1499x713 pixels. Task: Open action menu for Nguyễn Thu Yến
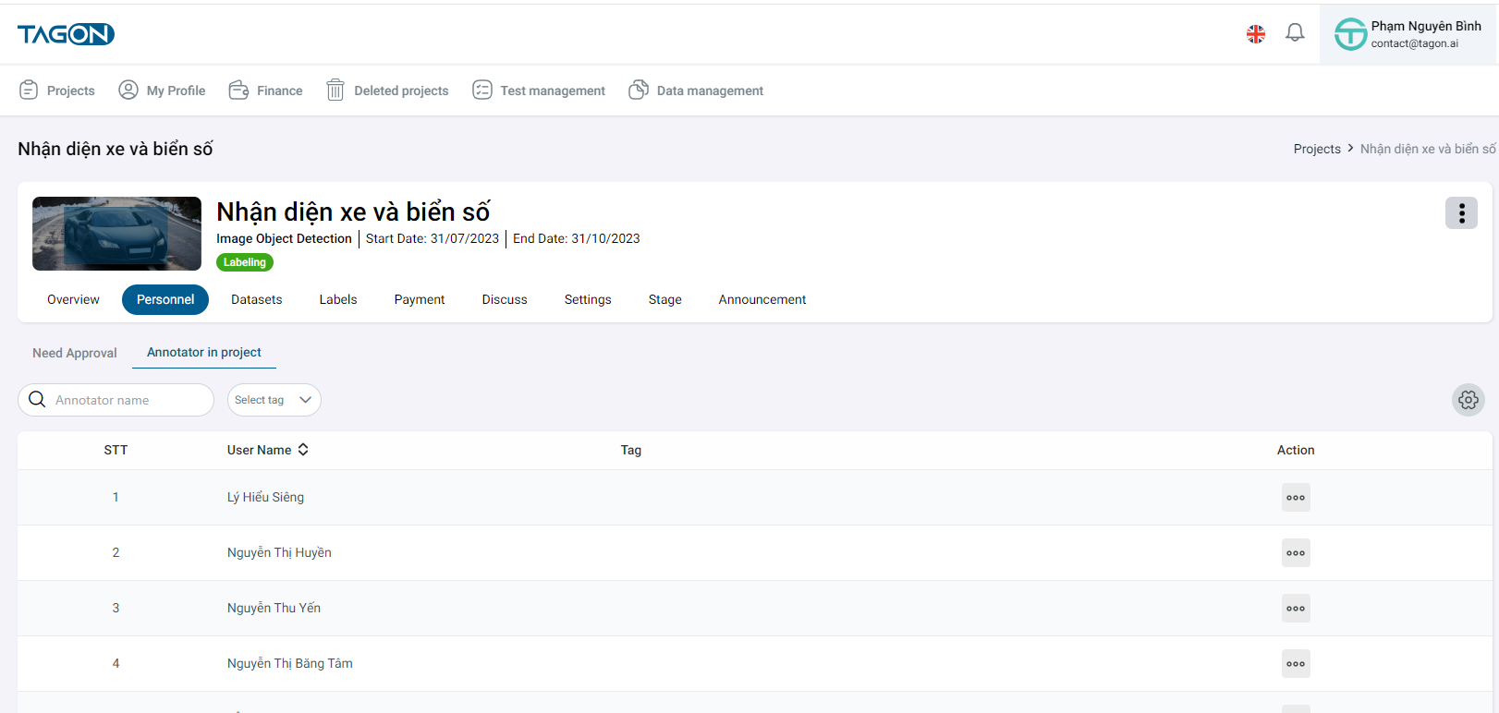coord(1296,609)
